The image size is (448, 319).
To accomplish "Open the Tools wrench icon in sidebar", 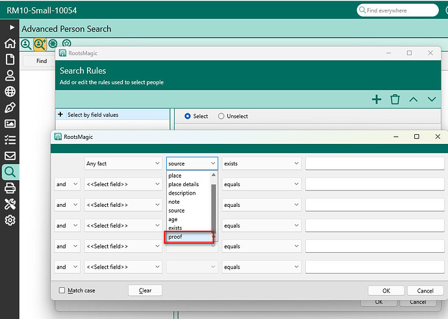I will (10, 204).
